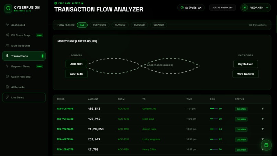This screenshot has width=277, height=156.
Task: Click the CyberFusion shield logo
Action: pyautogui.click(x=8, y=9)
